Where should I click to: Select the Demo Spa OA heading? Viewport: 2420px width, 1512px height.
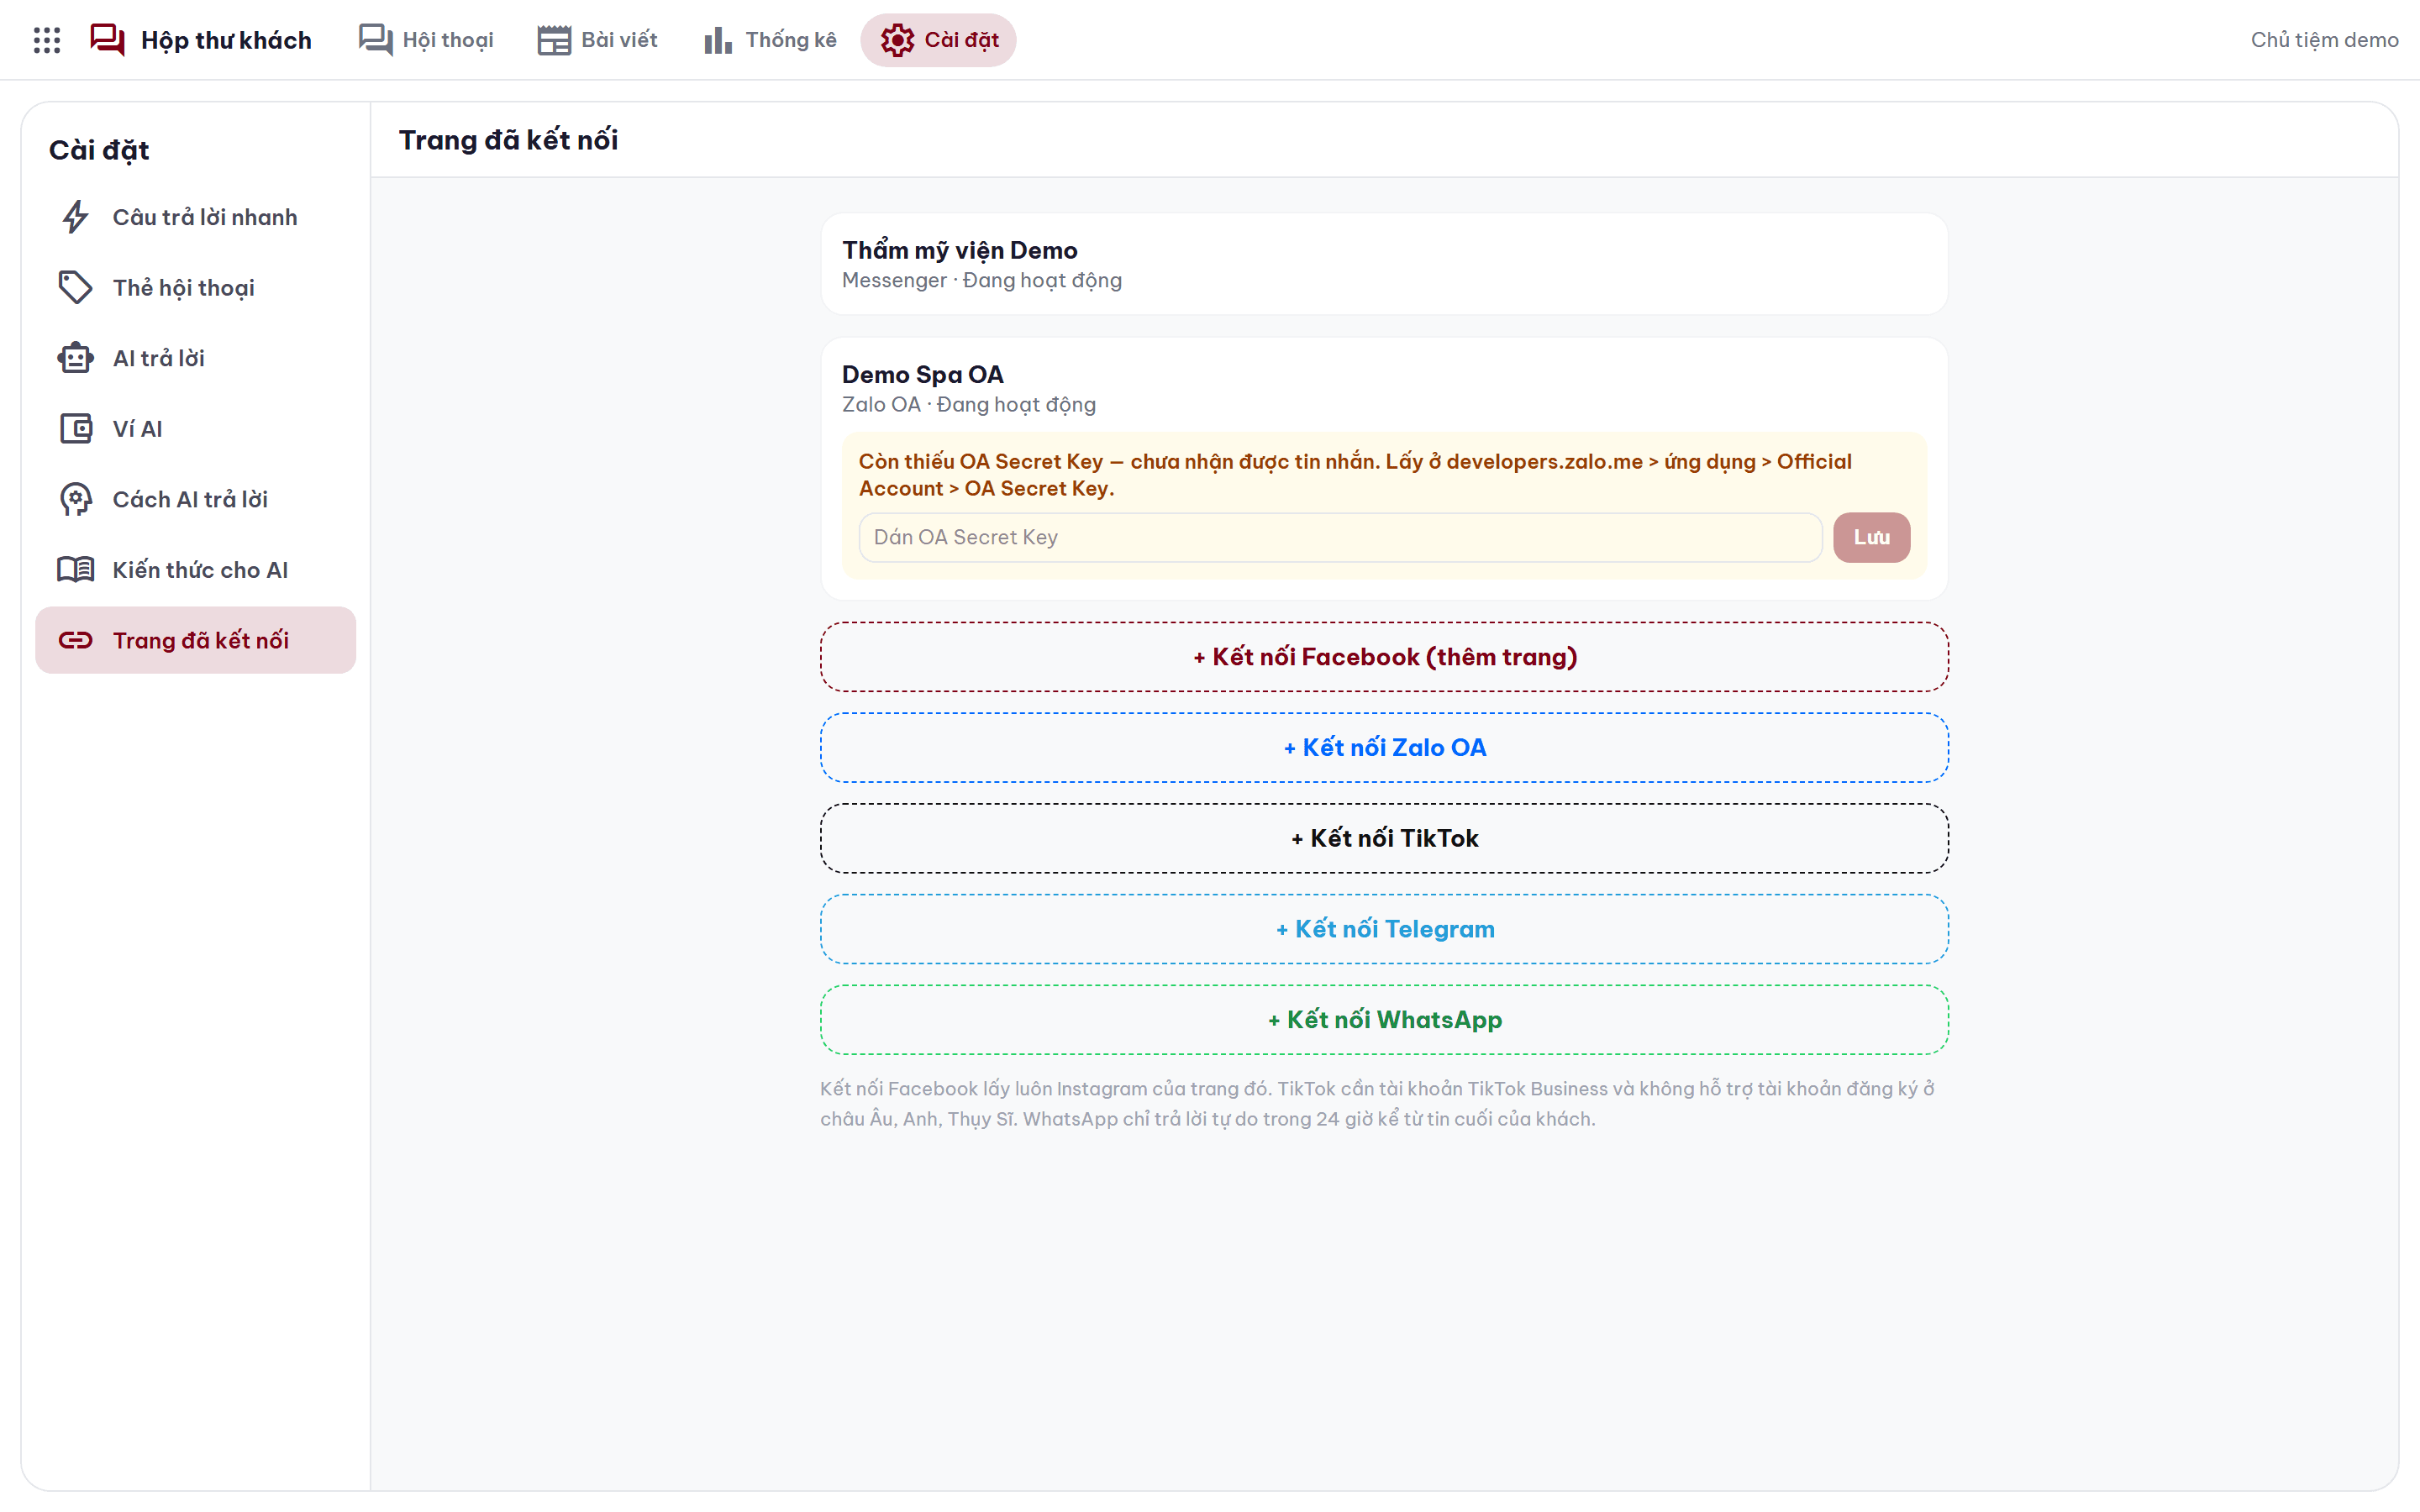(922, 374)
